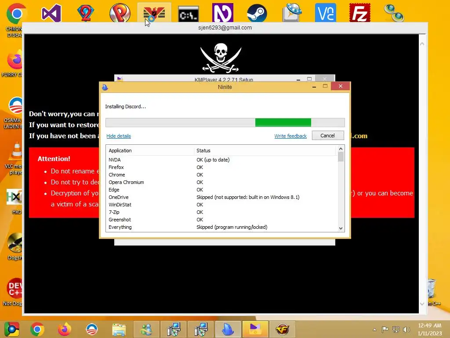Open volume tray icon

[406, 329]
